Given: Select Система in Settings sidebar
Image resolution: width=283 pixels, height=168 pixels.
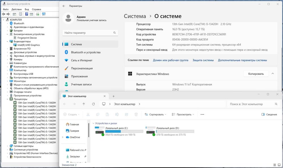Looking at the screenshot, I should (x=90, y=44).
